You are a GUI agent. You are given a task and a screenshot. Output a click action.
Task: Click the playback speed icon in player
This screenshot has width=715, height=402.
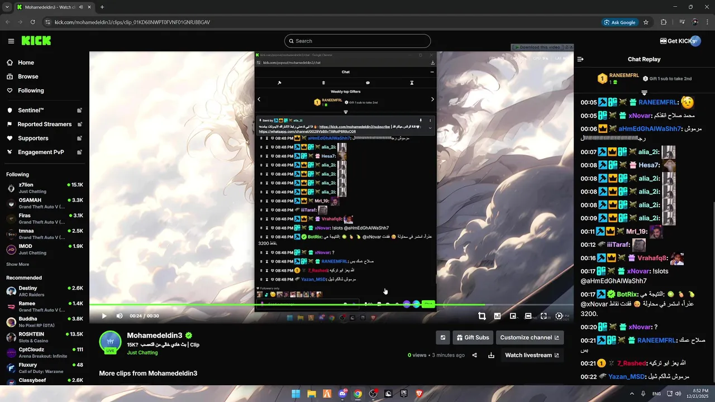pos(559,316)
